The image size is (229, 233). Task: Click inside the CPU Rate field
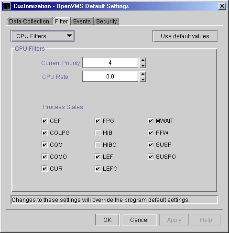coord(110,77)
